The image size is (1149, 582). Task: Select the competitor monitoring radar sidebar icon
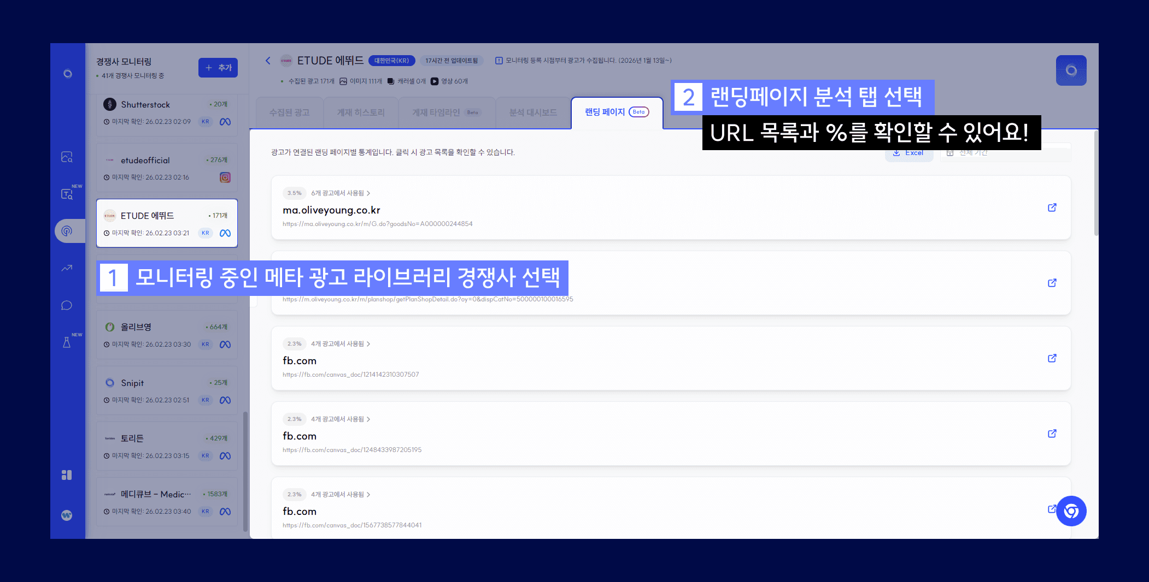point(67,231)
